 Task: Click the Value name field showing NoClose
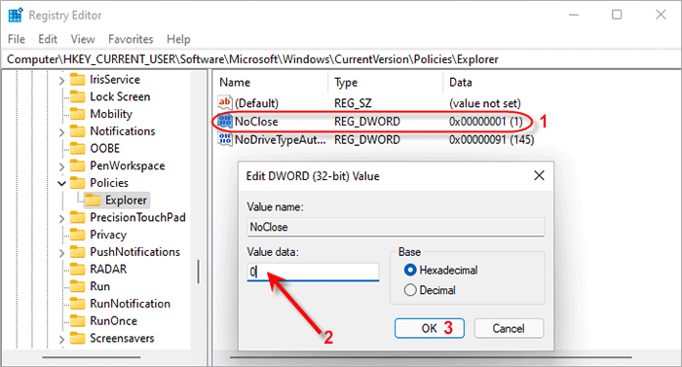(x=396, y=227)
